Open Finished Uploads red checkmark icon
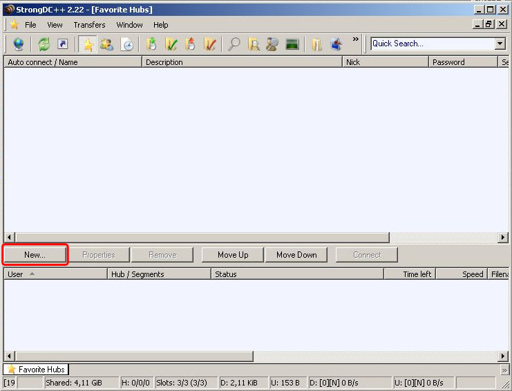Viewport: 512px width, 391px height. (209, 44)
